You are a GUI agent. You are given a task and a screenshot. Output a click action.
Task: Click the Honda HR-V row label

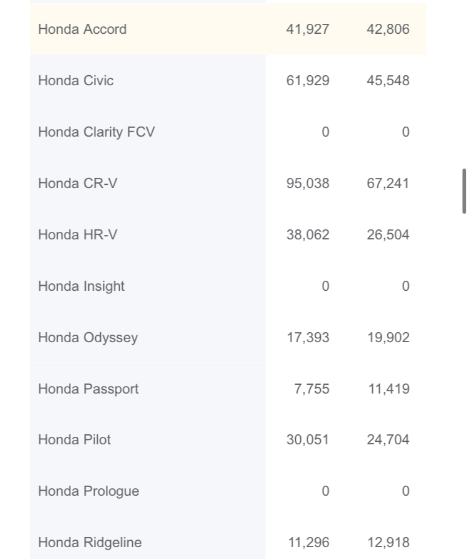(x=77, y=235)
